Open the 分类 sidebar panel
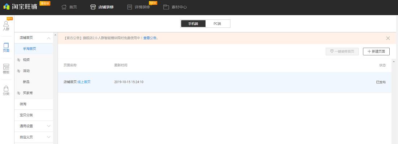The width and height of the screenshot is (398, 144). [6, 90]
